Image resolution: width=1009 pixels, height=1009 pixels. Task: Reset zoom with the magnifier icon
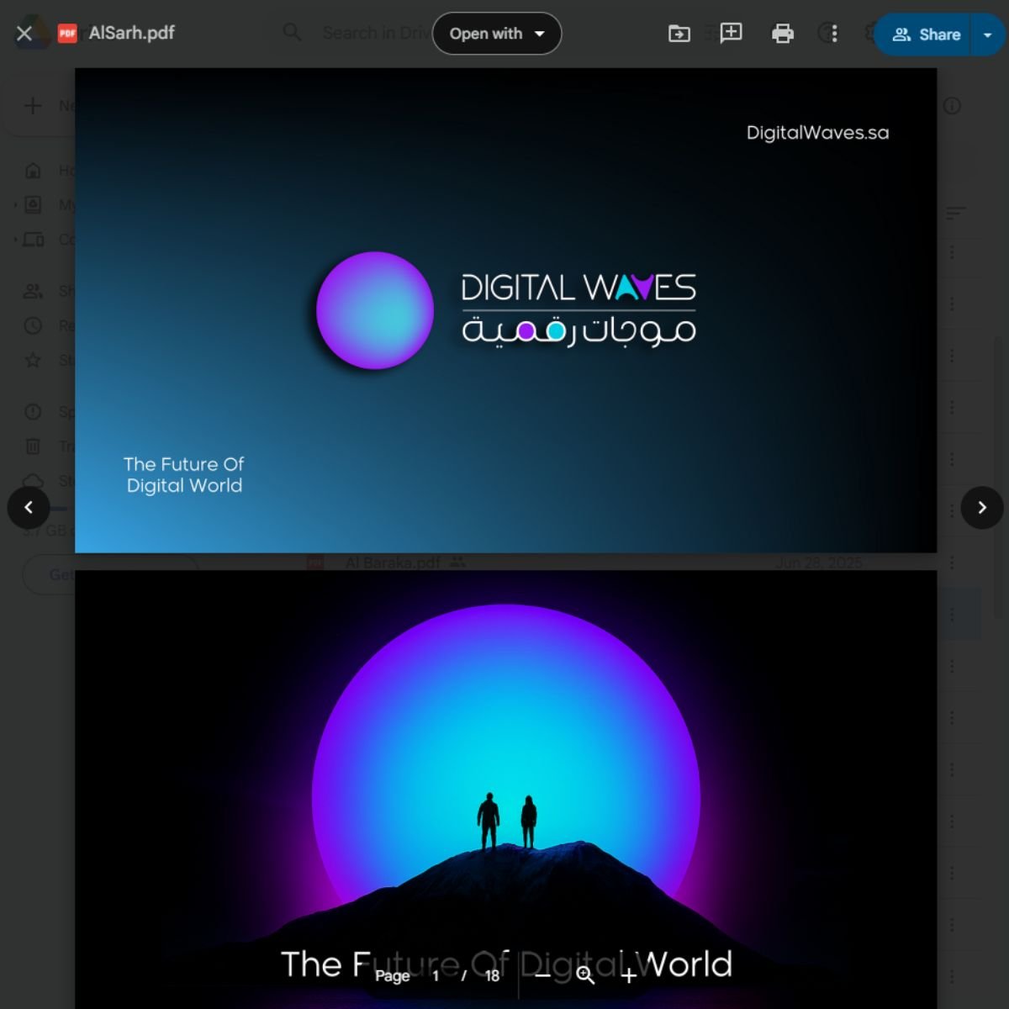(x=585, y=975)
